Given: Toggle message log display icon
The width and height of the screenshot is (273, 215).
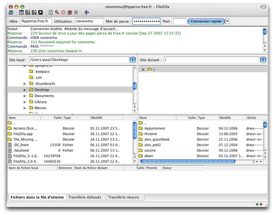Looking at the screenshot, I should pyautogui.click(x=21, y=12).
